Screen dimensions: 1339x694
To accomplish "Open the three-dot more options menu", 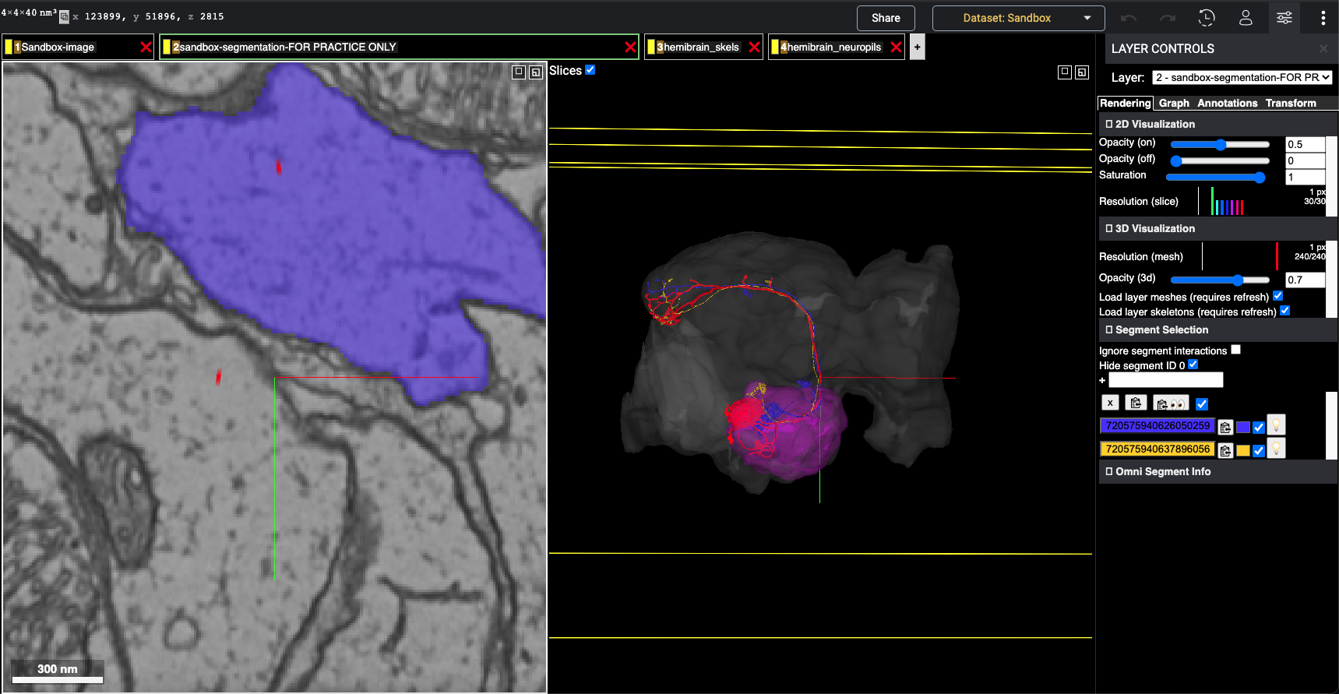I will tap(1323, 18).
